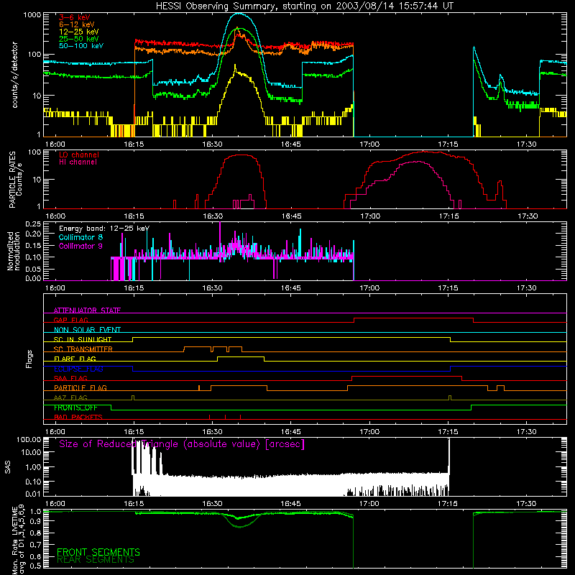Click the SAA_FLAG label
575x575 pixels.
pyautogui.click(x=70, y=378)
